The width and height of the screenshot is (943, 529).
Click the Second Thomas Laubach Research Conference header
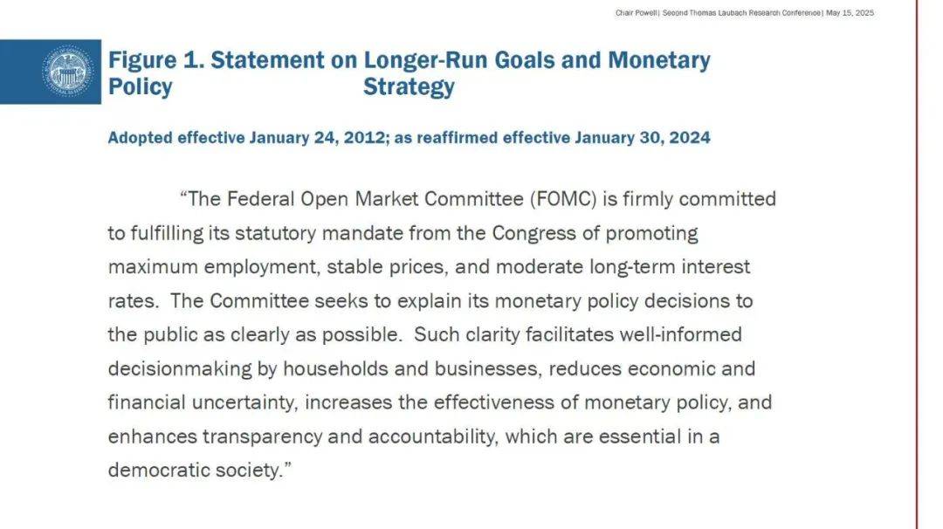(741, 12)
